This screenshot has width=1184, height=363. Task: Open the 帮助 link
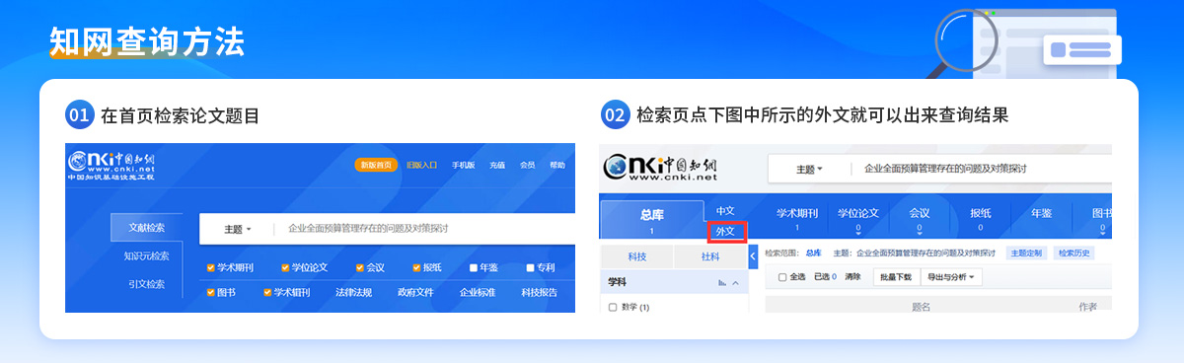tap(557, 165)
